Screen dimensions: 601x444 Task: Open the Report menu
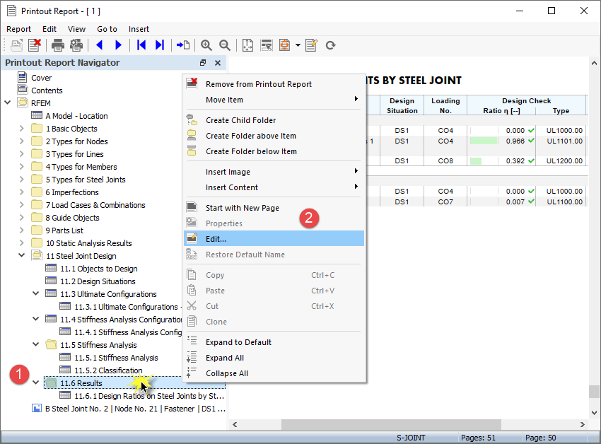pyautogui.click(x=18, y=29)
